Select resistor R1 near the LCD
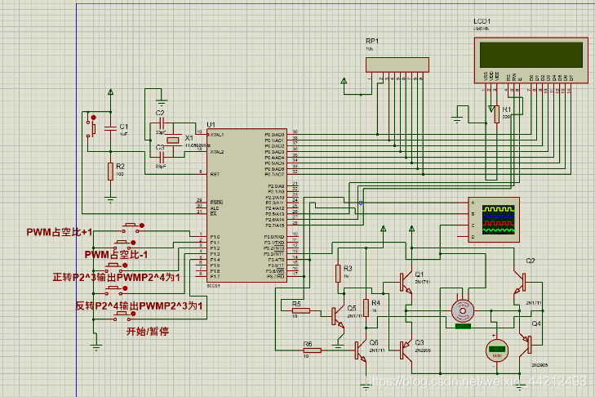 497,114
